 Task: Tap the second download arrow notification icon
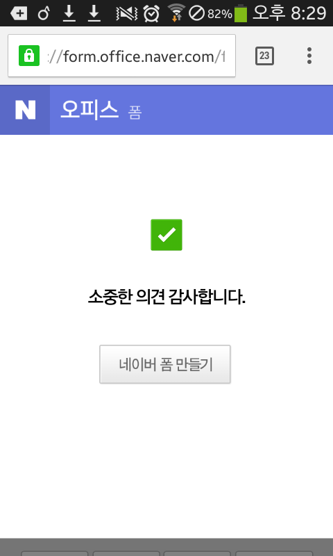(x=94, y=14)
